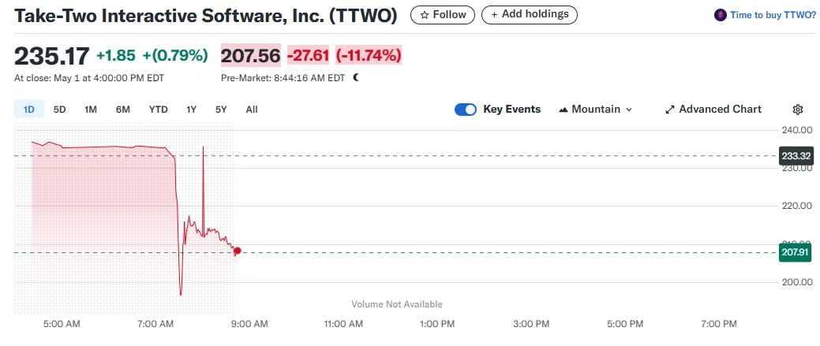Click the moon pre-market icon
This screenshot has width=820, height=346.
[x=356, y=78]
